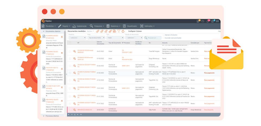Collapse the Documentos Abertos section

tap(43, 31)
